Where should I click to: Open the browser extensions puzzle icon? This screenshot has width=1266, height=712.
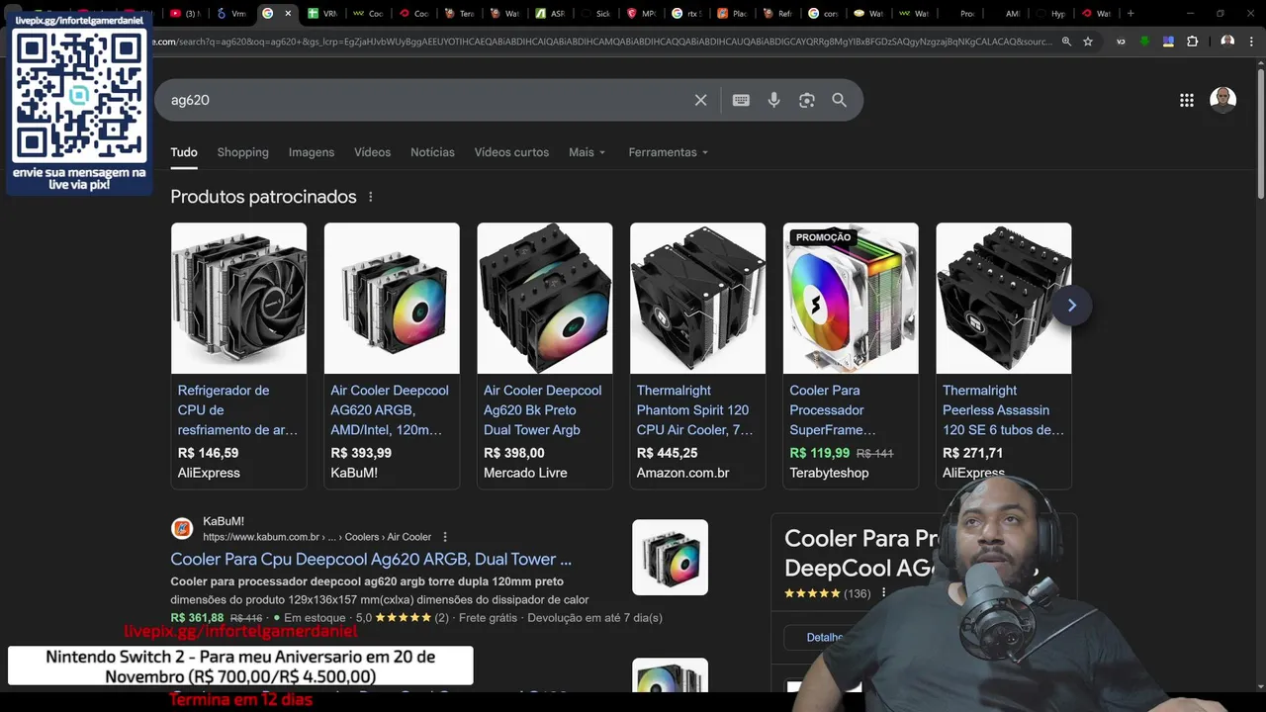[x=1193, y=42]
